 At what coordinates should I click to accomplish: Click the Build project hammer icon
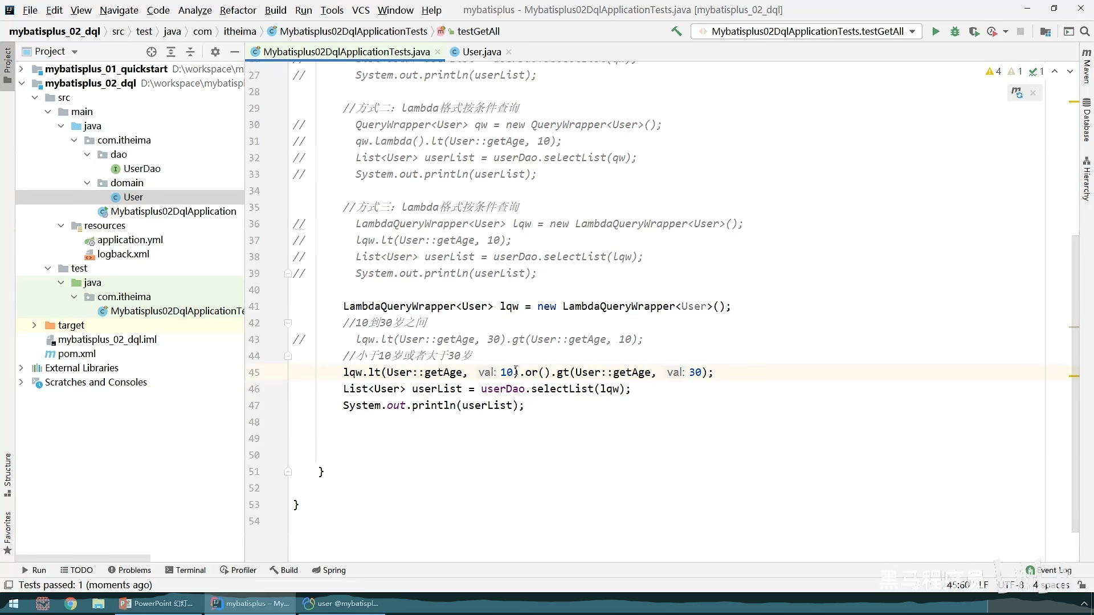point(676,31)
